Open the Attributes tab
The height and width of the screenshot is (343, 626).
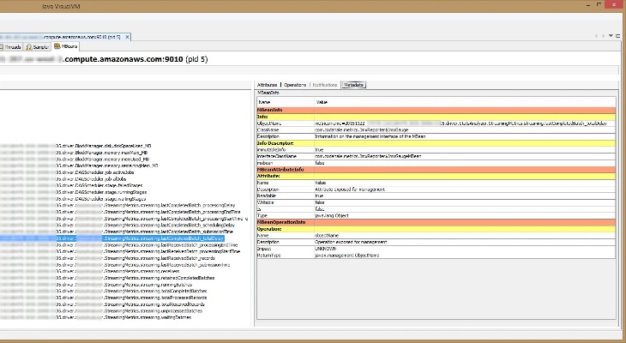[267, 86]
